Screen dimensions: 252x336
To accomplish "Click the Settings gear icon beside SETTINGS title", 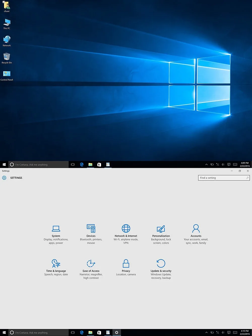I will point(4,178).
